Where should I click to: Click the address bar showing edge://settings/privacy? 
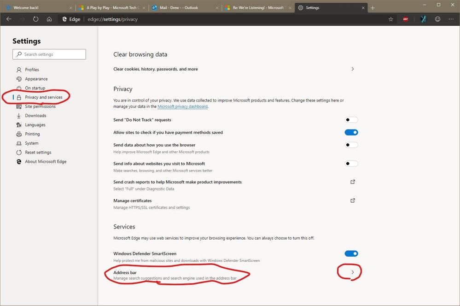pos(223,19)
